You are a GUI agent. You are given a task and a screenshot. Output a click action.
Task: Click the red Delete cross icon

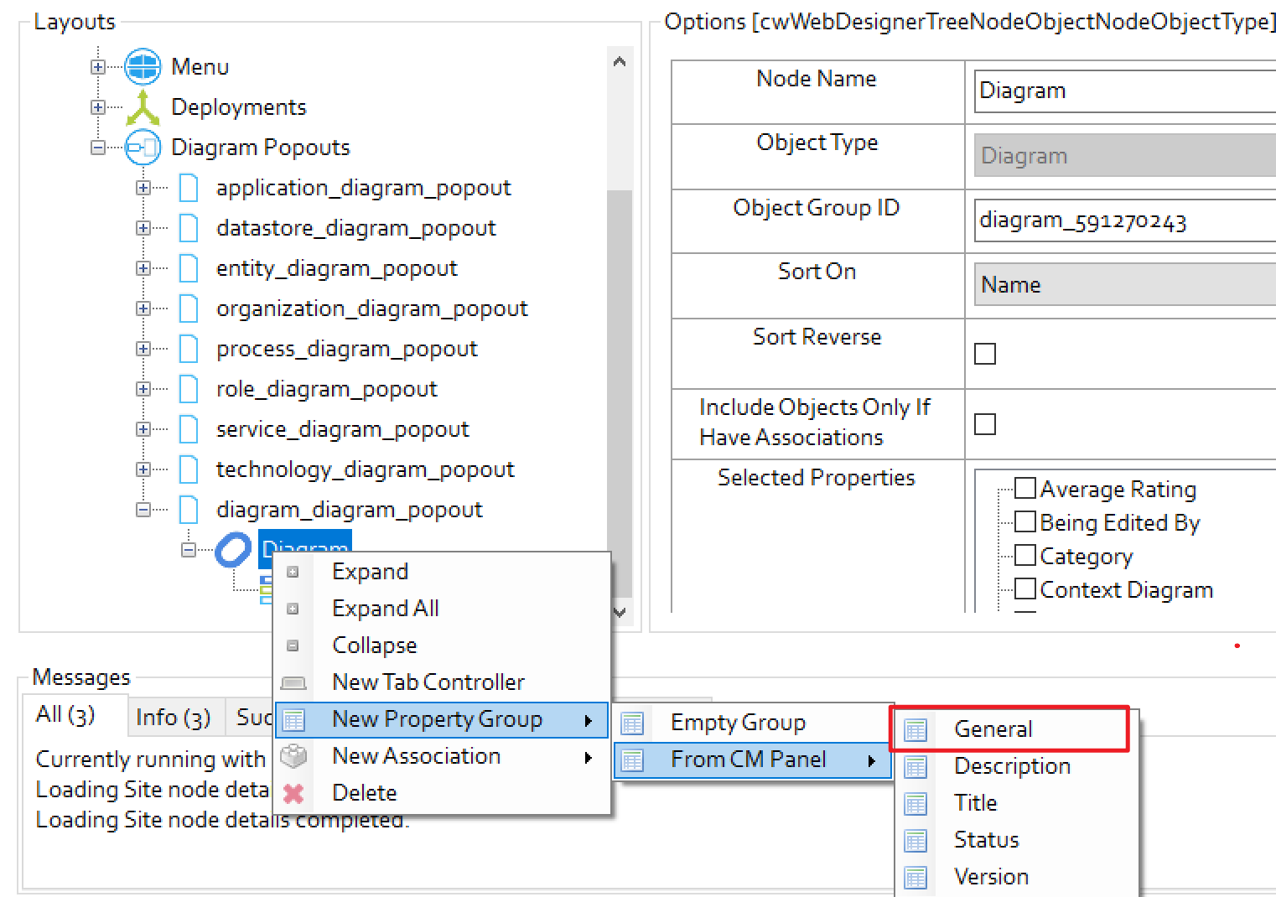pos(293,793)
